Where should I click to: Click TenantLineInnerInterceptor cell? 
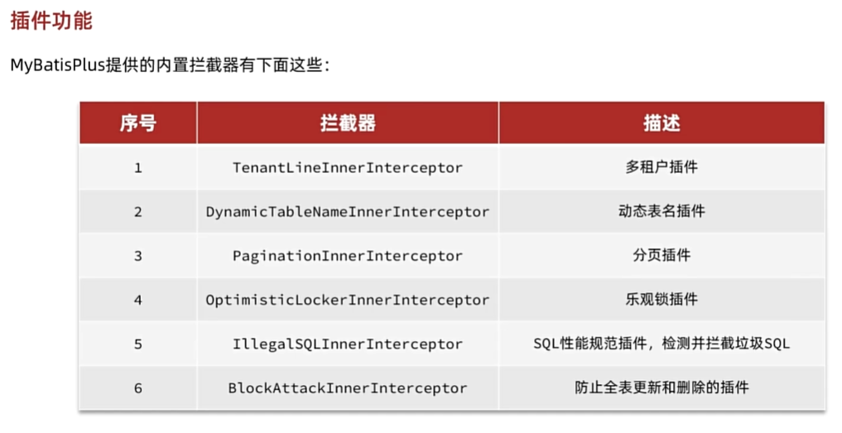tap(348, 167)
